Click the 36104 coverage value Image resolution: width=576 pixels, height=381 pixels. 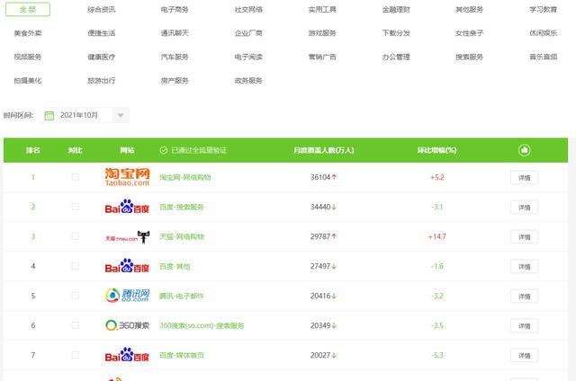tap(320, 178)
